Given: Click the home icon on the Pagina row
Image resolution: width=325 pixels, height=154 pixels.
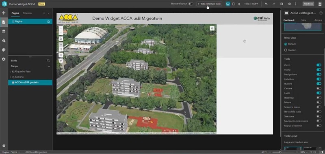Looking at the screenshot, I should tap(48, 21).
